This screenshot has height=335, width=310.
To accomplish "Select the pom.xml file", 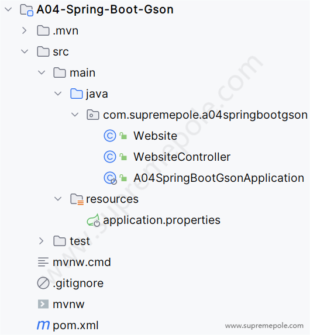I will tap(75, 326).
